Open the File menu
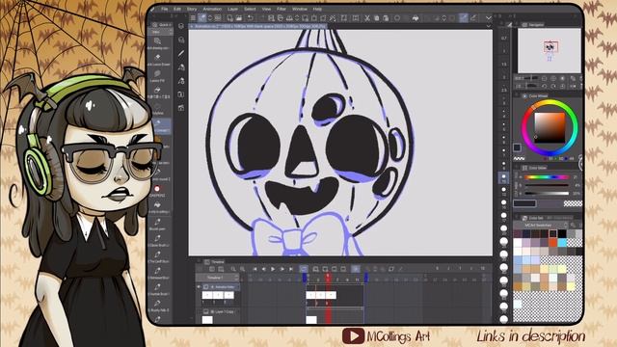The width and height of the screenshot is (617, 347). click(165, 9)
